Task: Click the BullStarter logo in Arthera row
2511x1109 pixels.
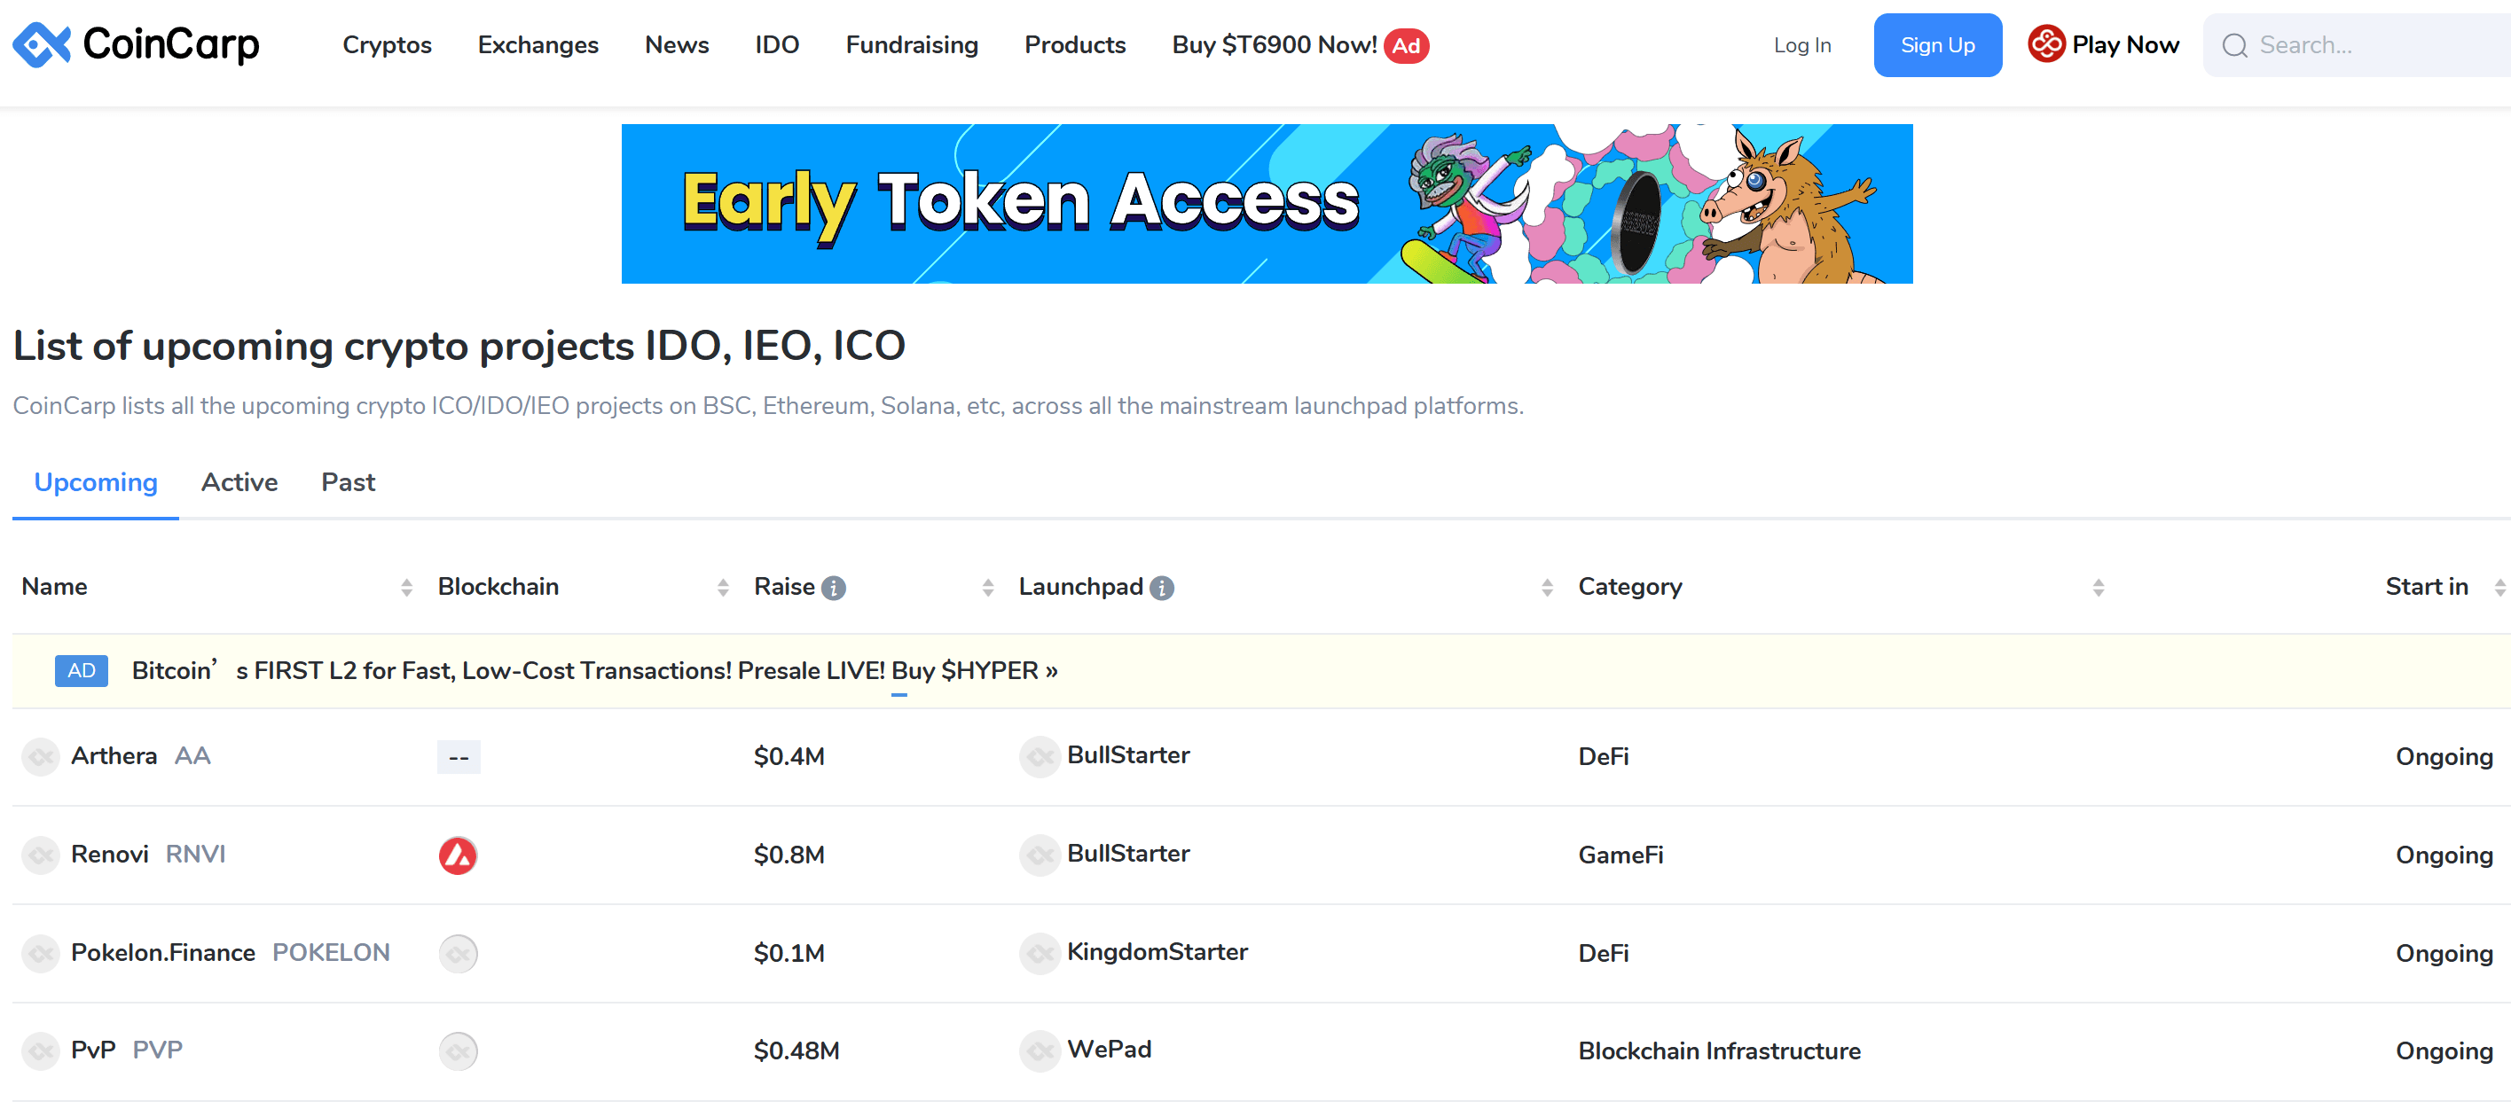Action: click(x=1040, y=757)
